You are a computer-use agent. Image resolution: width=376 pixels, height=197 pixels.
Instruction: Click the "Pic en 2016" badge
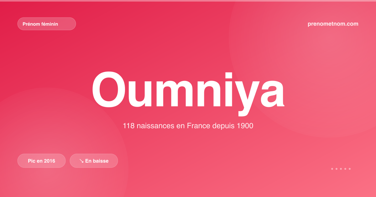point(42,161)
